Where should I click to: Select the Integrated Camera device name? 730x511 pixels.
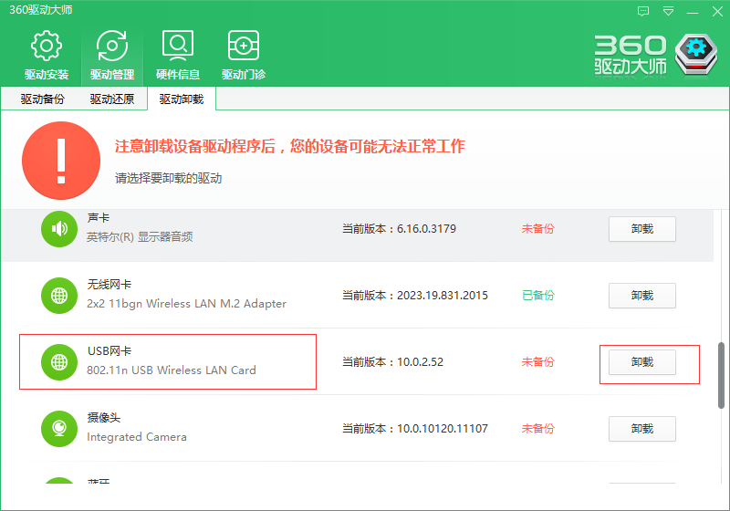pos(136,437)
